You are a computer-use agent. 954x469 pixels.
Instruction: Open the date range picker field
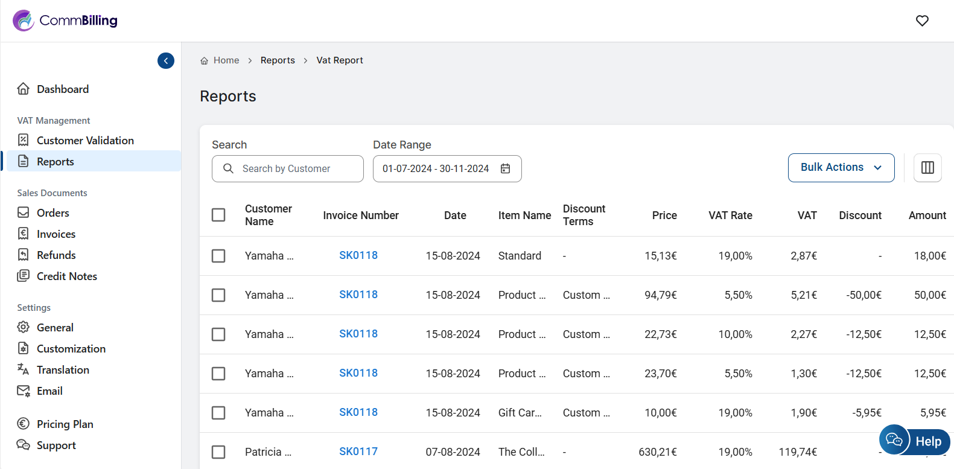pos(436,169)
